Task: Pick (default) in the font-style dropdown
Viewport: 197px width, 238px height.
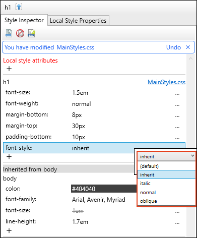Action: pos(166,166)
